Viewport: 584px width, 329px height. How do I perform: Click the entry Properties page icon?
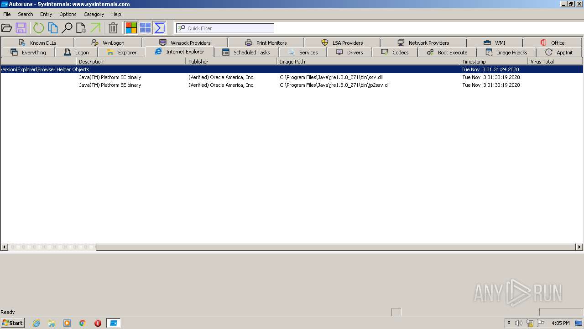pyautogui.click(x=81, y=28)
